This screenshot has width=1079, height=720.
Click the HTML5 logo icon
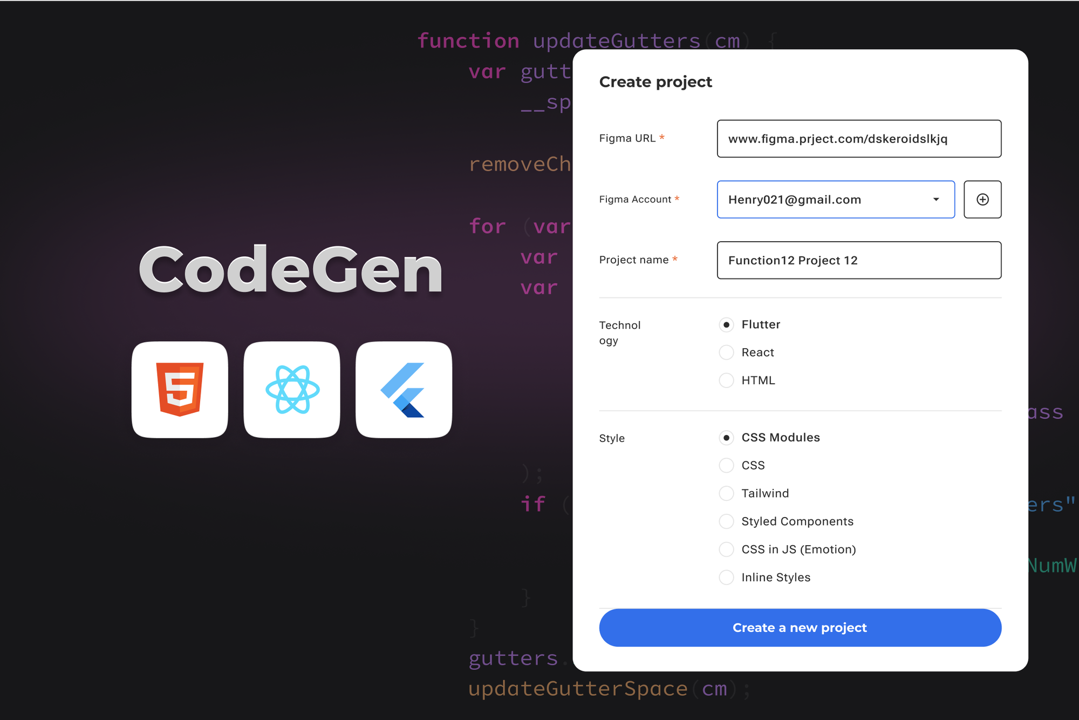point(180,389)
